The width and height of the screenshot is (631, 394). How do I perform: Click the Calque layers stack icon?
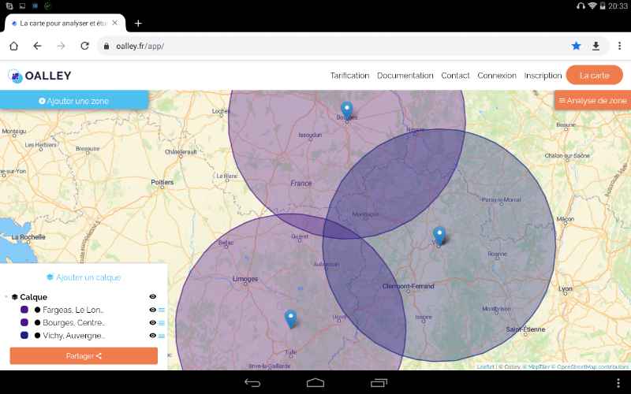15,297
